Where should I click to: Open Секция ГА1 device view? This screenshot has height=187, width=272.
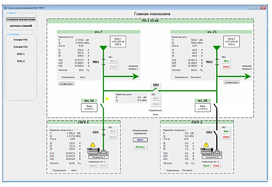(x=21, y=40)
